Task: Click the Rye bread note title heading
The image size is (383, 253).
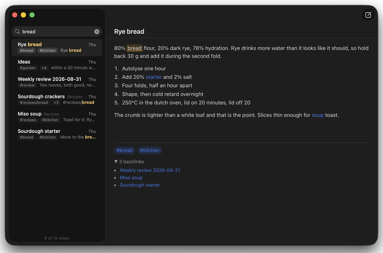Action: 129,31
